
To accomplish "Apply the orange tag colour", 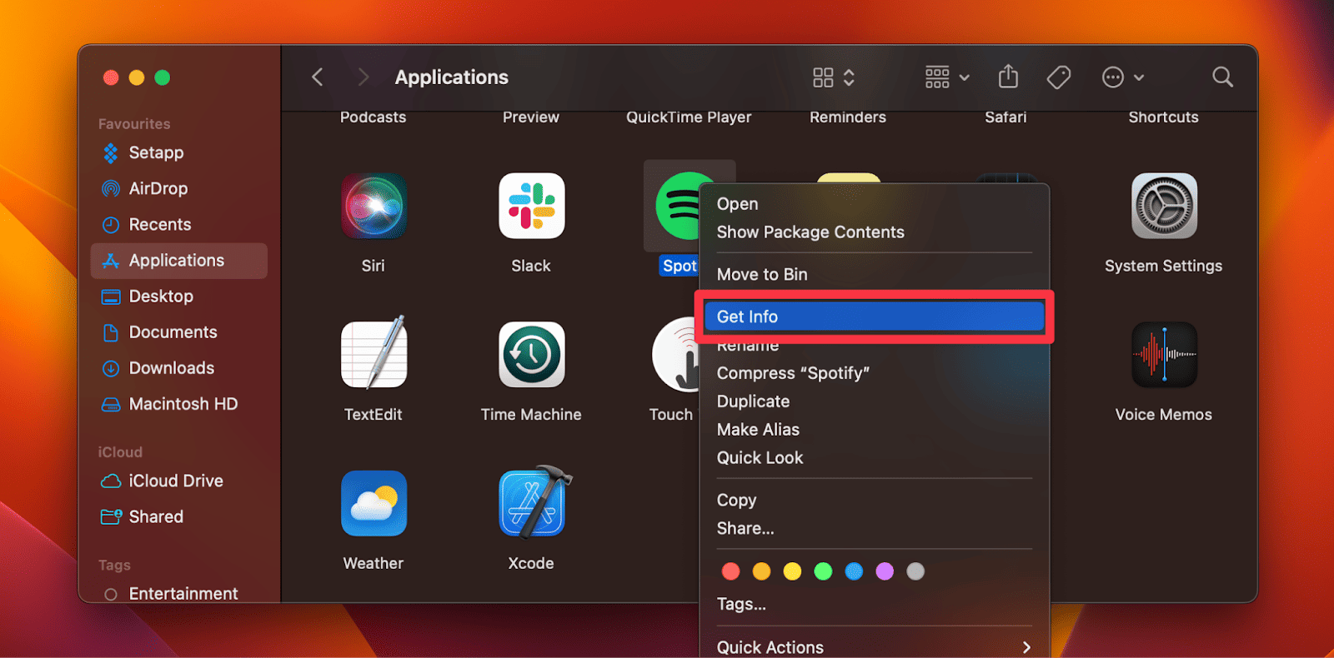I will click(x=762, y=571).
